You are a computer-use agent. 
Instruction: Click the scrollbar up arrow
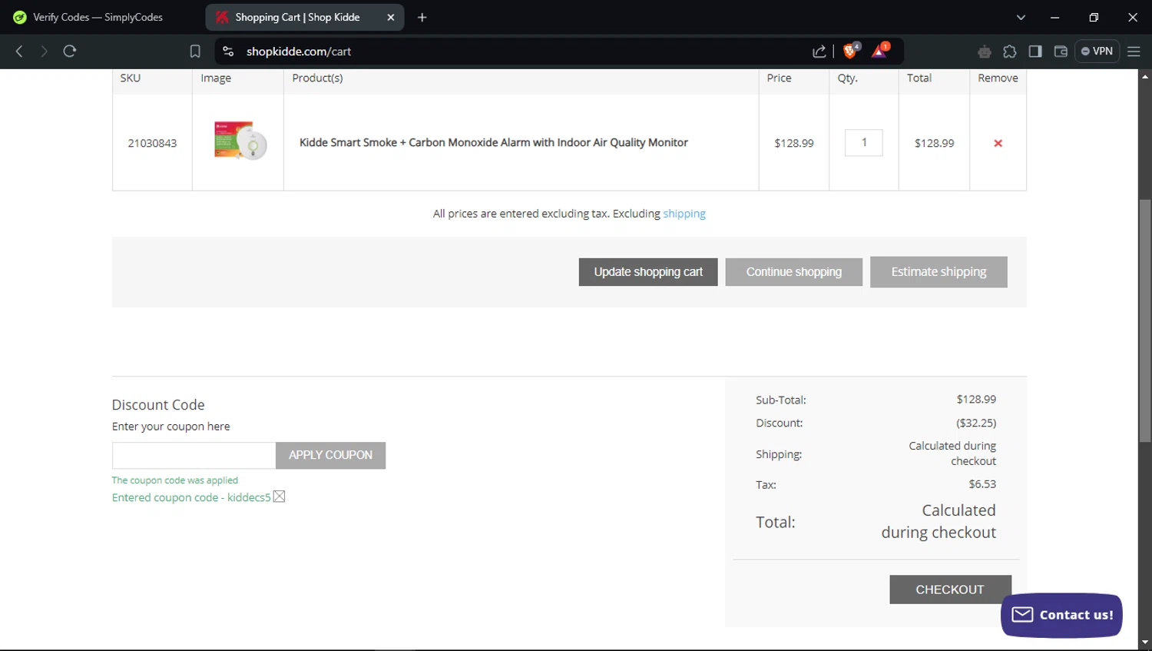[x=1145, y=76]
